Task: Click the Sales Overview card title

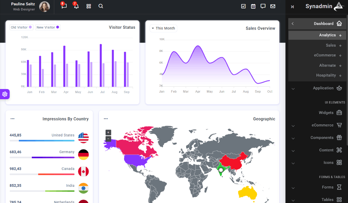Action: [x=260, y=28]
